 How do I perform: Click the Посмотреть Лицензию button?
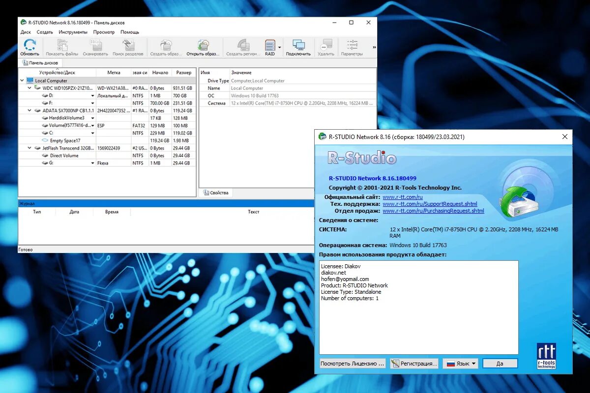coord(353,364)
